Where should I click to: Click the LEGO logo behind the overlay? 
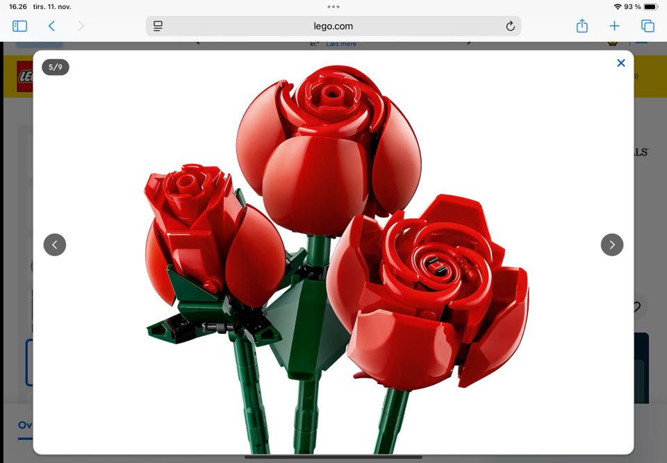(x=25, y=76)
